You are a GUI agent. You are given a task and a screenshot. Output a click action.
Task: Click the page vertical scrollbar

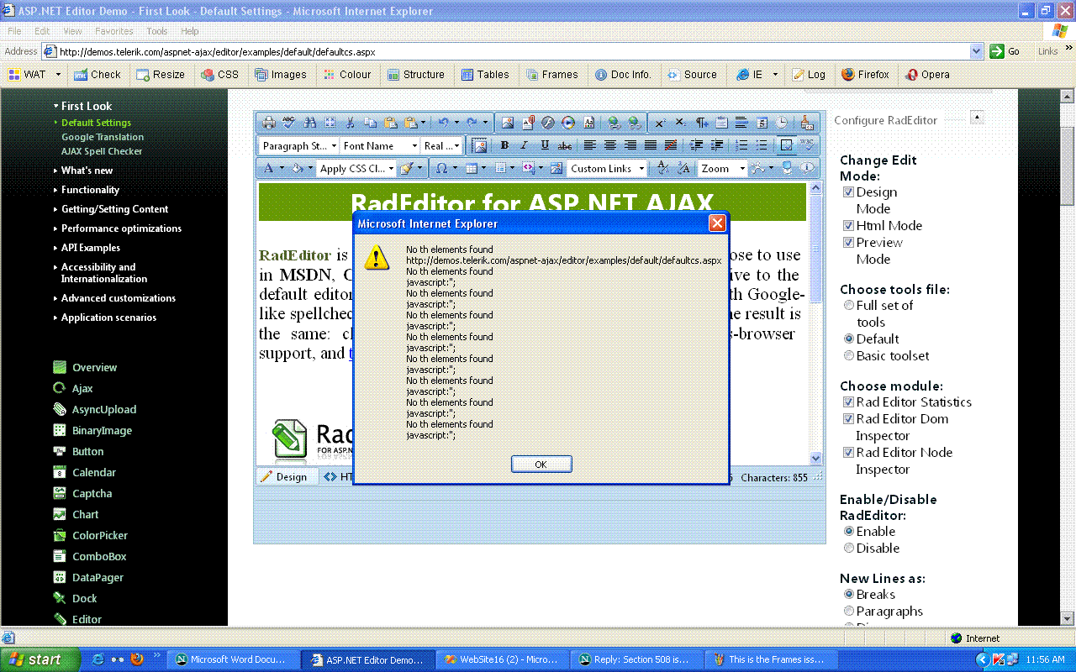1068,357
